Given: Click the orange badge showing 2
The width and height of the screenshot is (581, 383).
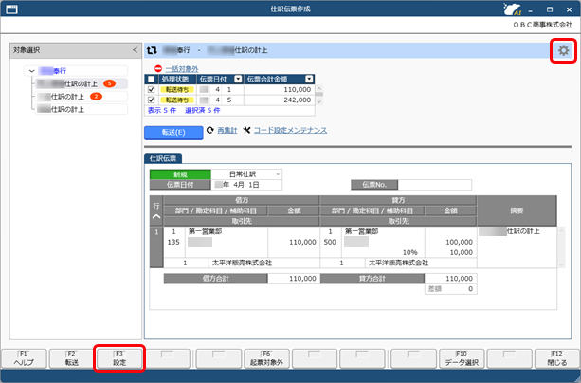Looking at the screenshot, I should tap(96, 97).
